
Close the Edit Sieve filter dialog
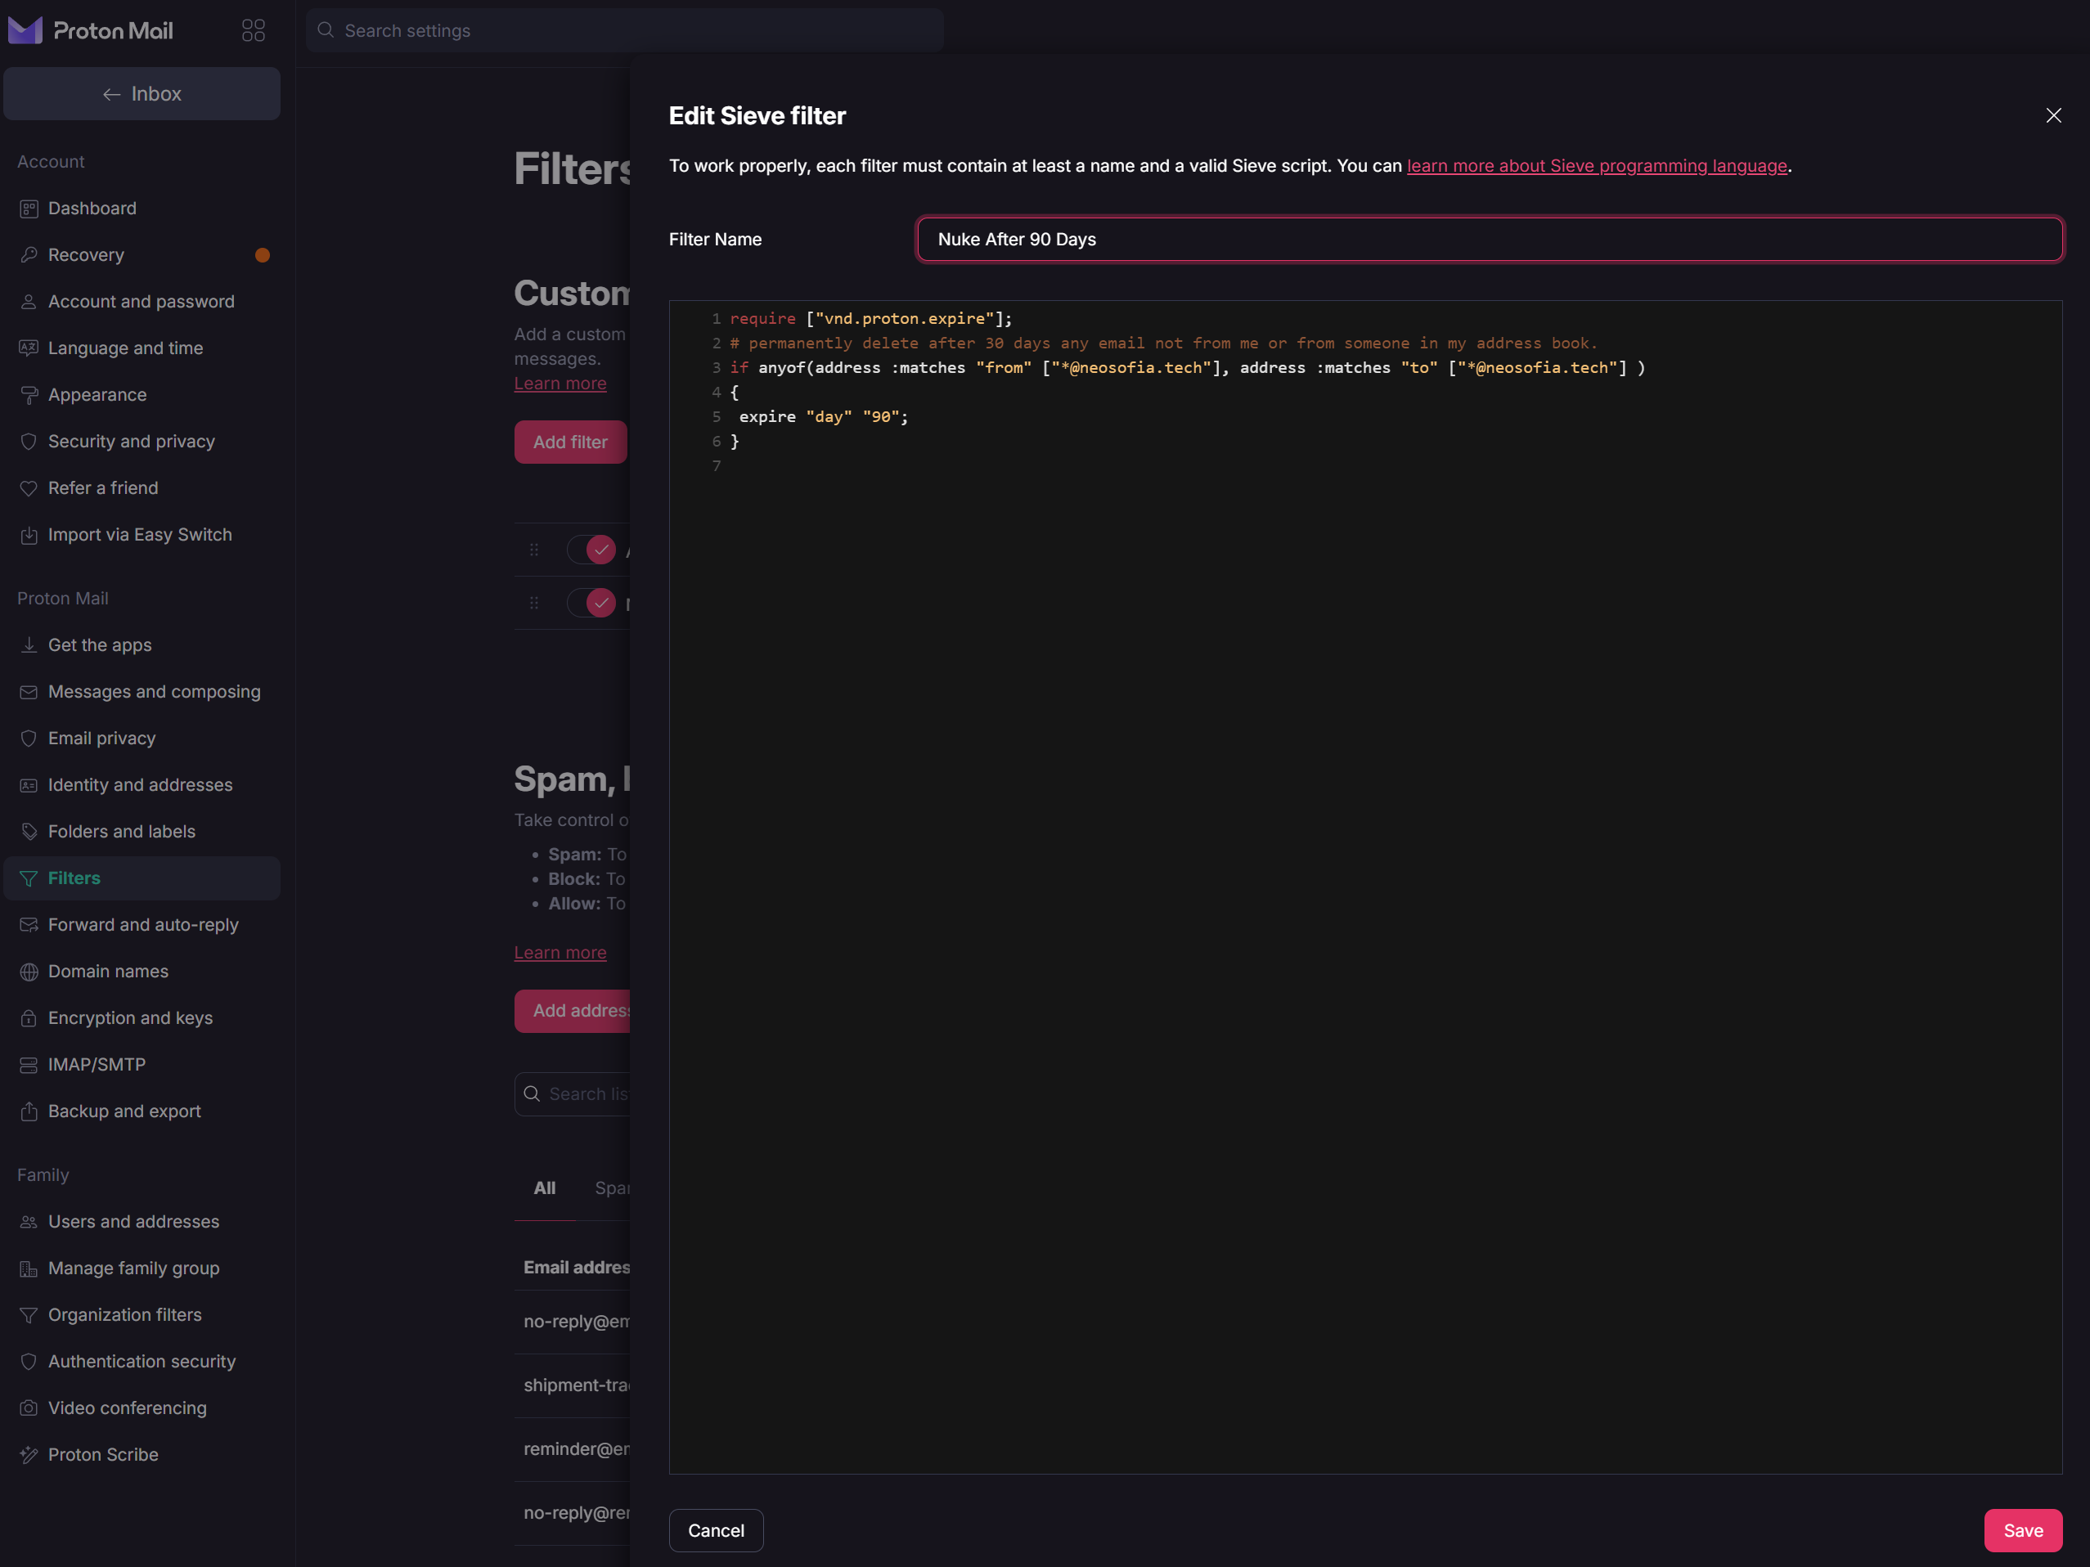tap(2053, 115)
